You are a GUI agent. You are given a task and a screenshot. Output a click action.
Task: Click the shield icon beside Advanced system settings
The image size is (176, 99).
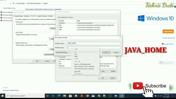1,21
